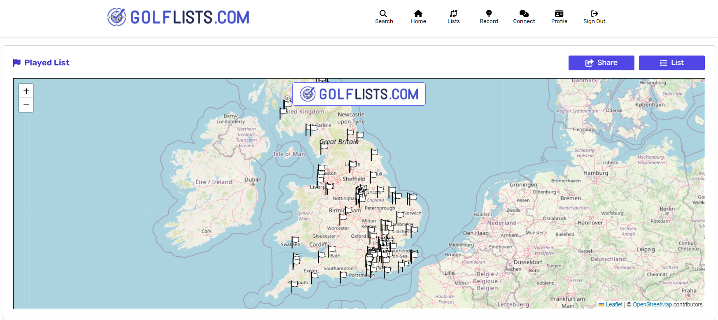Select the flag marker near Plymouth
Image resolution: width=718 pixels, height=320 pixels.
click(x=294, y=286)
